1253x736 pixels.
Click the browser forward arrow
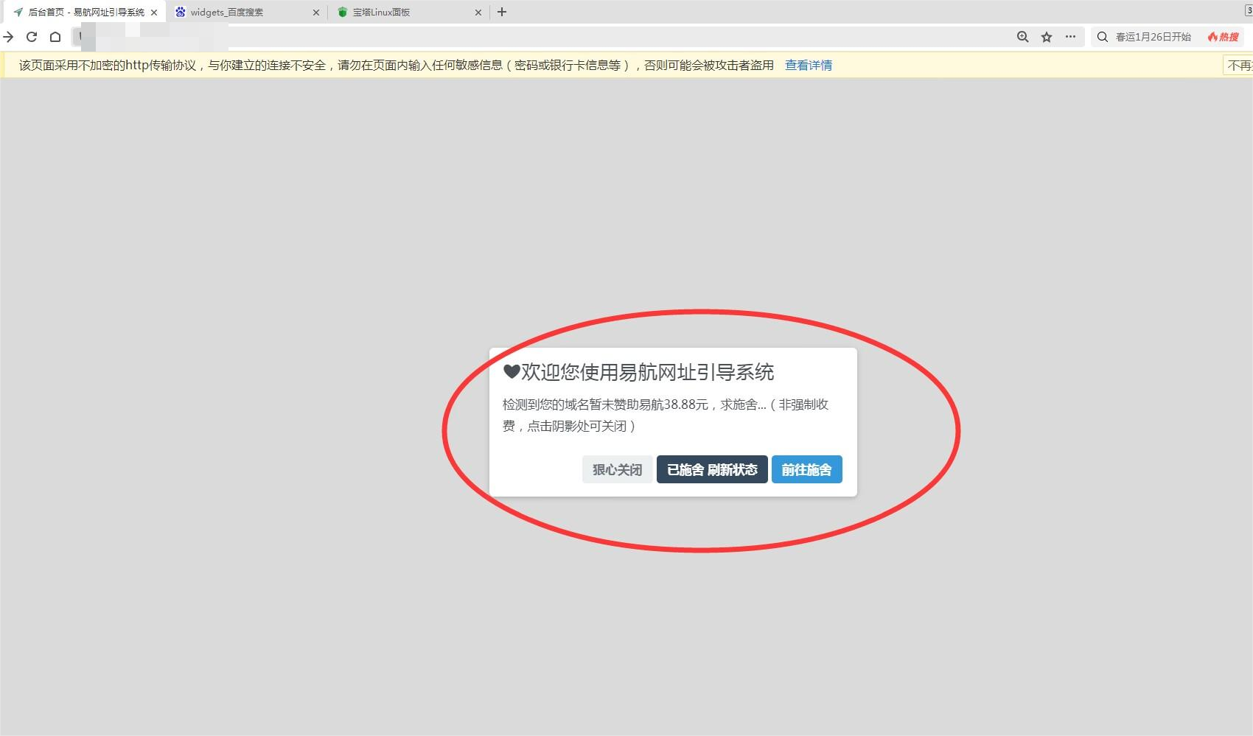pos(8,37)
